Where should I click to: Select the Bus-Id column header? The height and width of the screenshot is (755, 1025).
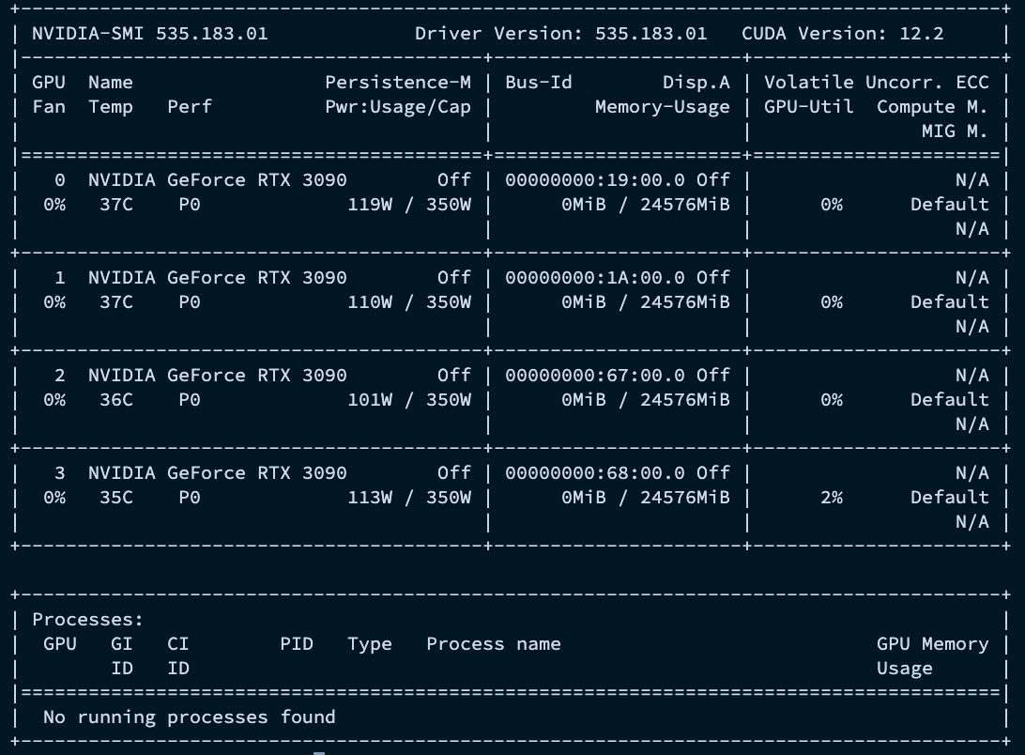538,83
